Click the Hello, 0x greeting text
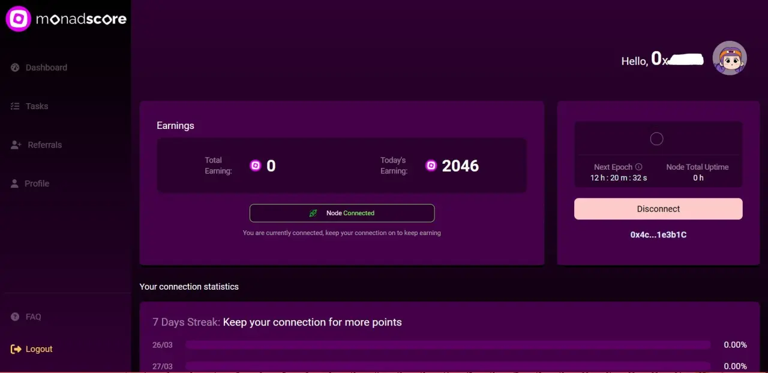Screen dimensions: 768x373 [x=662, y=59]
